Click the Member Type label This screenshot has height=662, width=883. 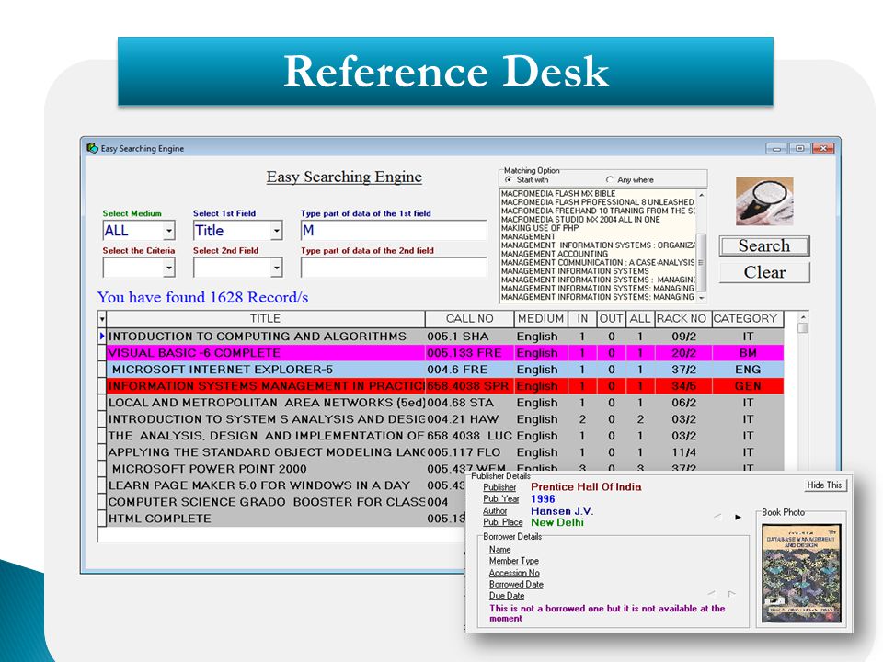point(513,561)
